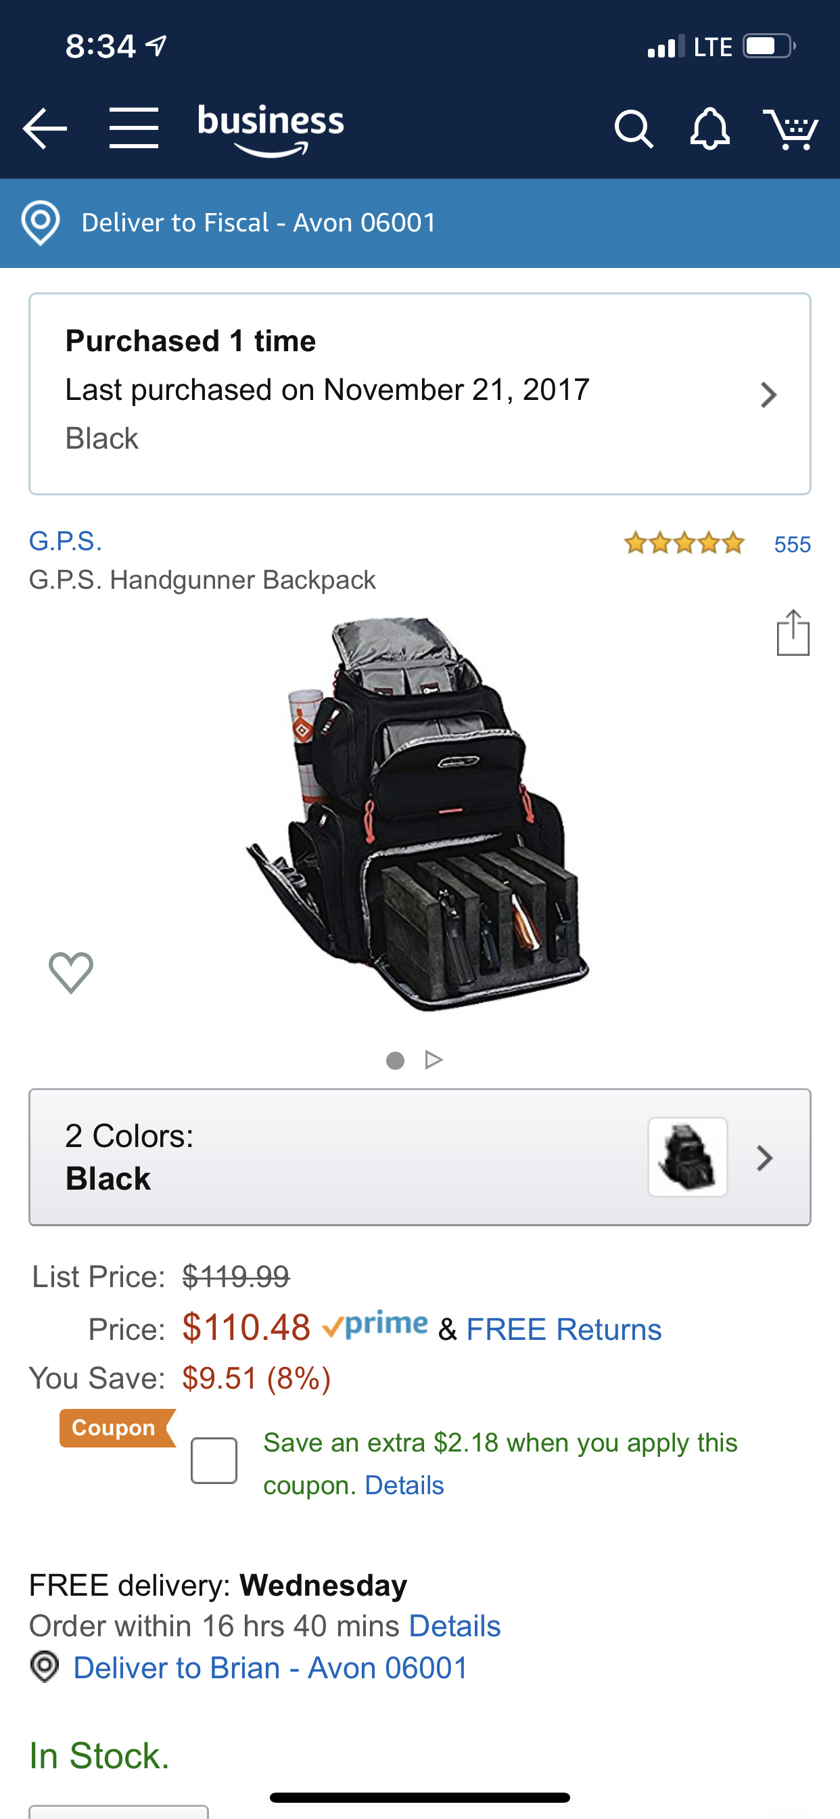Open delivery Details link
The height and width of the screenshot is (1819, 840).
pyautogui.click(x=455, y=1626)
